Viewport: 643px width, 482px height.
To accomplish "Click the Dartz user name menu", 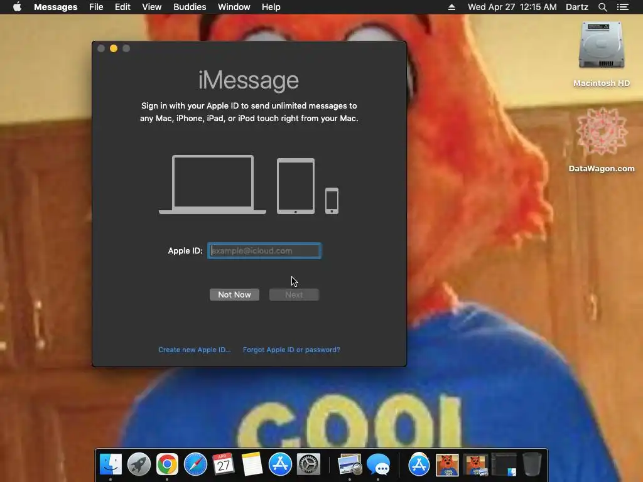I will 576,7.
